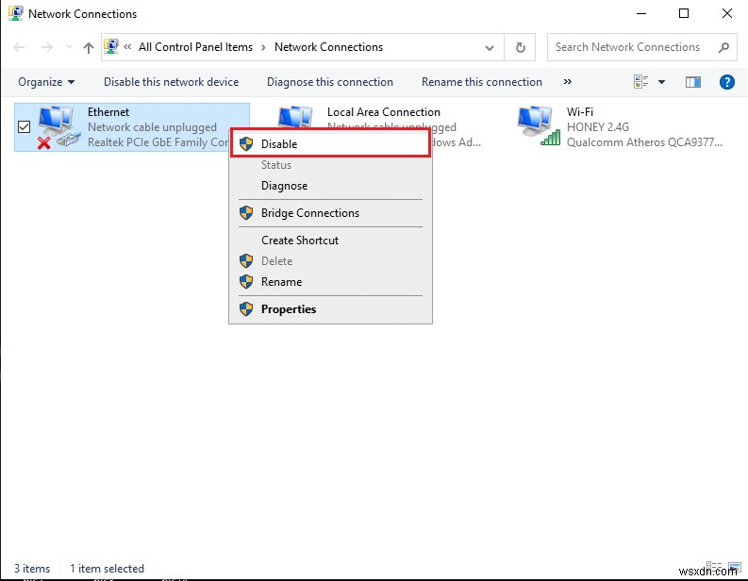The width and height of the screenshot is (748, 581).
Task: Open the Organize dropdown menu
Action: (46, 82)
